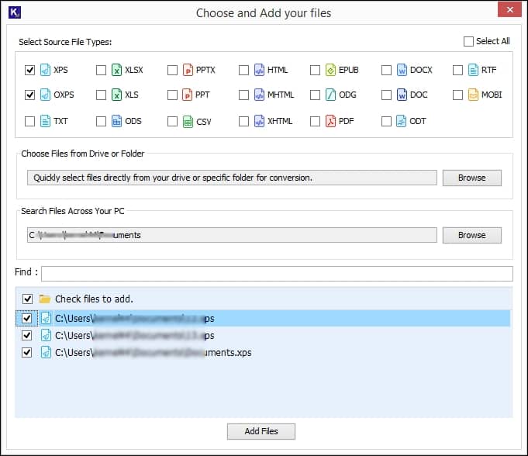Enable the MOBI checkbox

[x=457, y=95]
